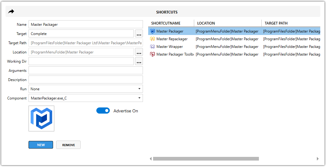Click Master Wrapper row's target path cell
327x167 pixels.
[x=291, y=47]
